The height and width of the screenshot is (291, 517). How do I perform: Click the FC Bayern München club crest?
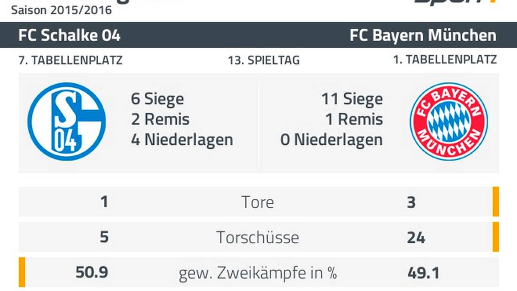click(x=449, y=121)
